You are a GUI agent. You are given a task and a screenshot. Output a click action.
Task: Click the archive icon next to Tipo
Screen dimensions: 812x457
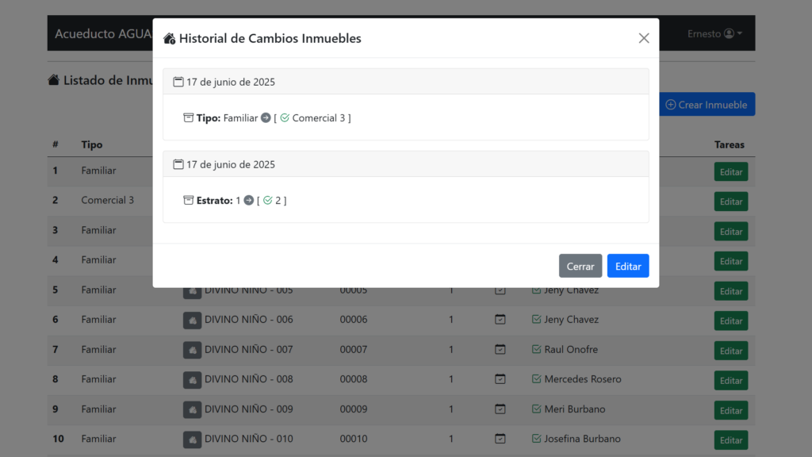(x=189, y=118)
